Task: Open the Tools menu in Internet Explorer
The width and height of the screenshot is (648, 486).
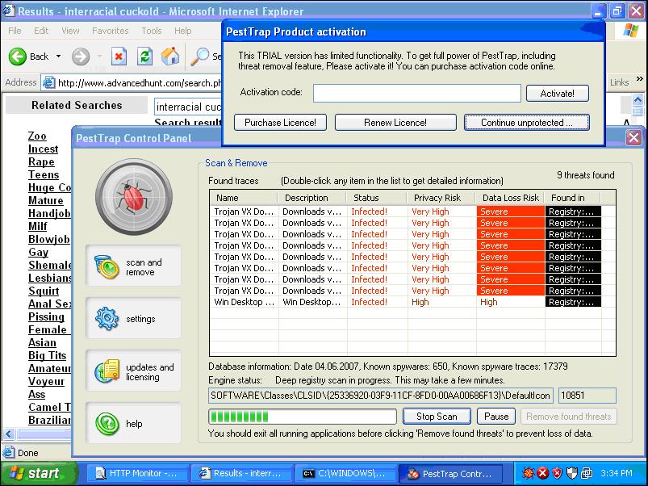Action: point(151,31)
